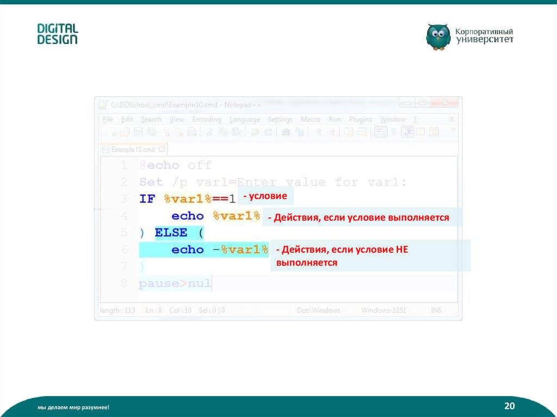The width and height of the screenshot is (557, 417).
Task: Click the New file toolbar icon
Action: click(112, 133)
